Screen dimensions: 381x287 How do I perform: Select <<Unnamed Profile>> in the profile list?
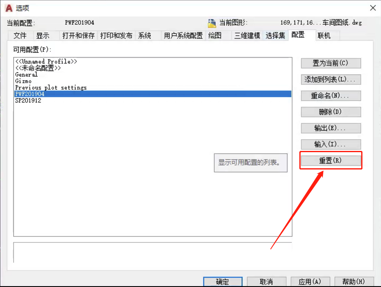click(153, 61)
